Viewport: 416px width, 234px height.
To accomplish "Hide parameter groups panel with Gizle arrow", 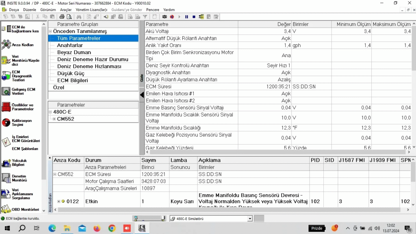I will (x=142, y=95).
